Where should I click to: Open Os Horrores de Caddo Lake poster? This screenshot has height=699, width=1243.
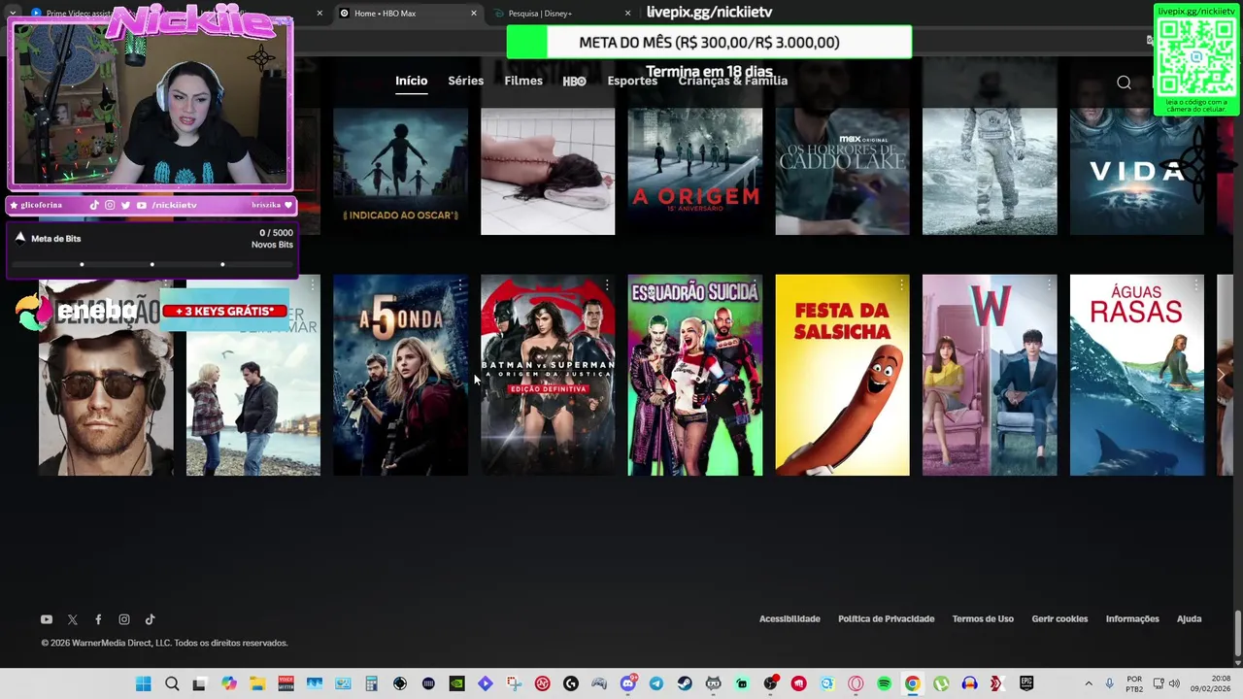click(842, 171)
